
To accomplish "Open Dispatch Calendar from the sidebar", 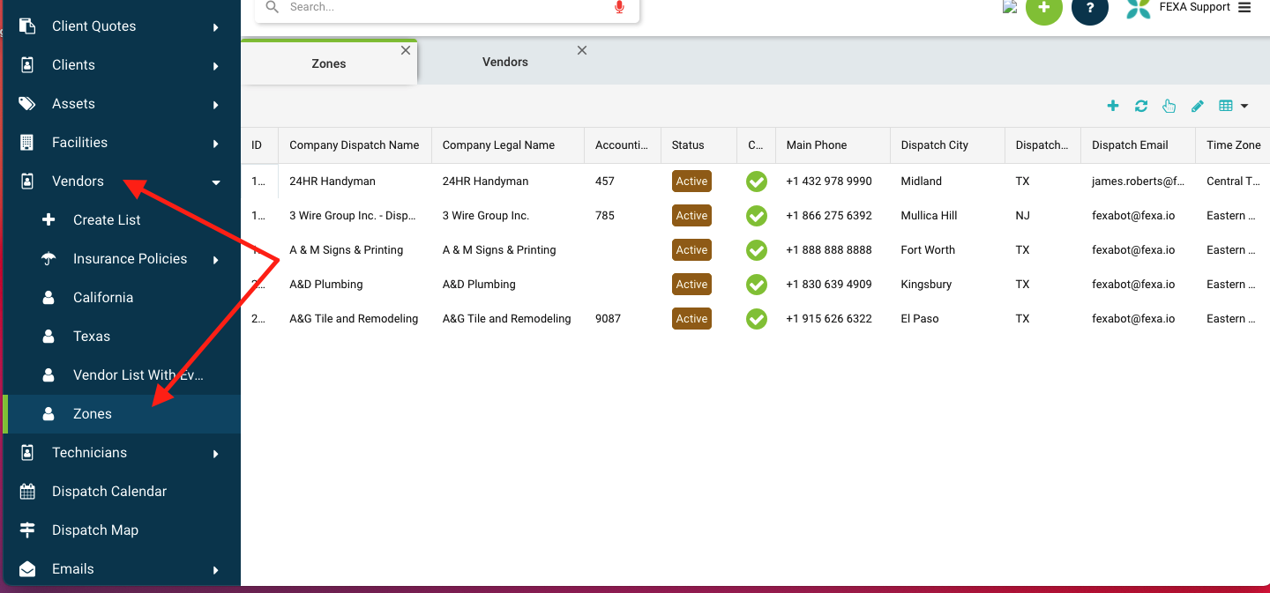I will [x=109, y=492].
